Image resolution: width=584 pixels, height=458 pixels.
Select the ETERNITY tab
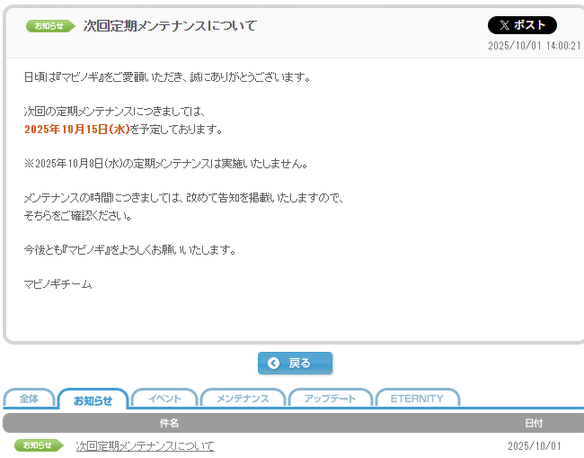tap(417, 399)
